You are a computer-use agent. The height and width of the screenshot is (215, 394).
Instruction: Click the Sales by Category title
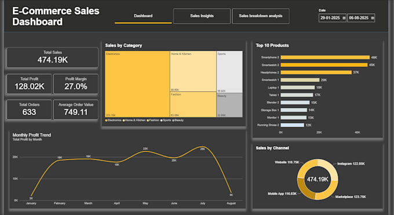click(123, 45)
